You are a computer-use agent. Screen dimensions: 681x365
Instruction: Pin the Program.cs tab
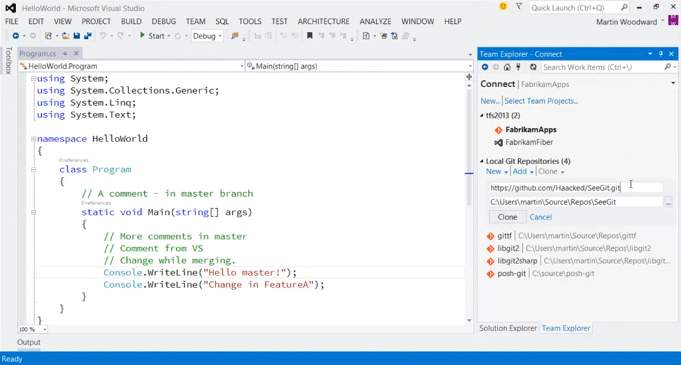(65, 53)
